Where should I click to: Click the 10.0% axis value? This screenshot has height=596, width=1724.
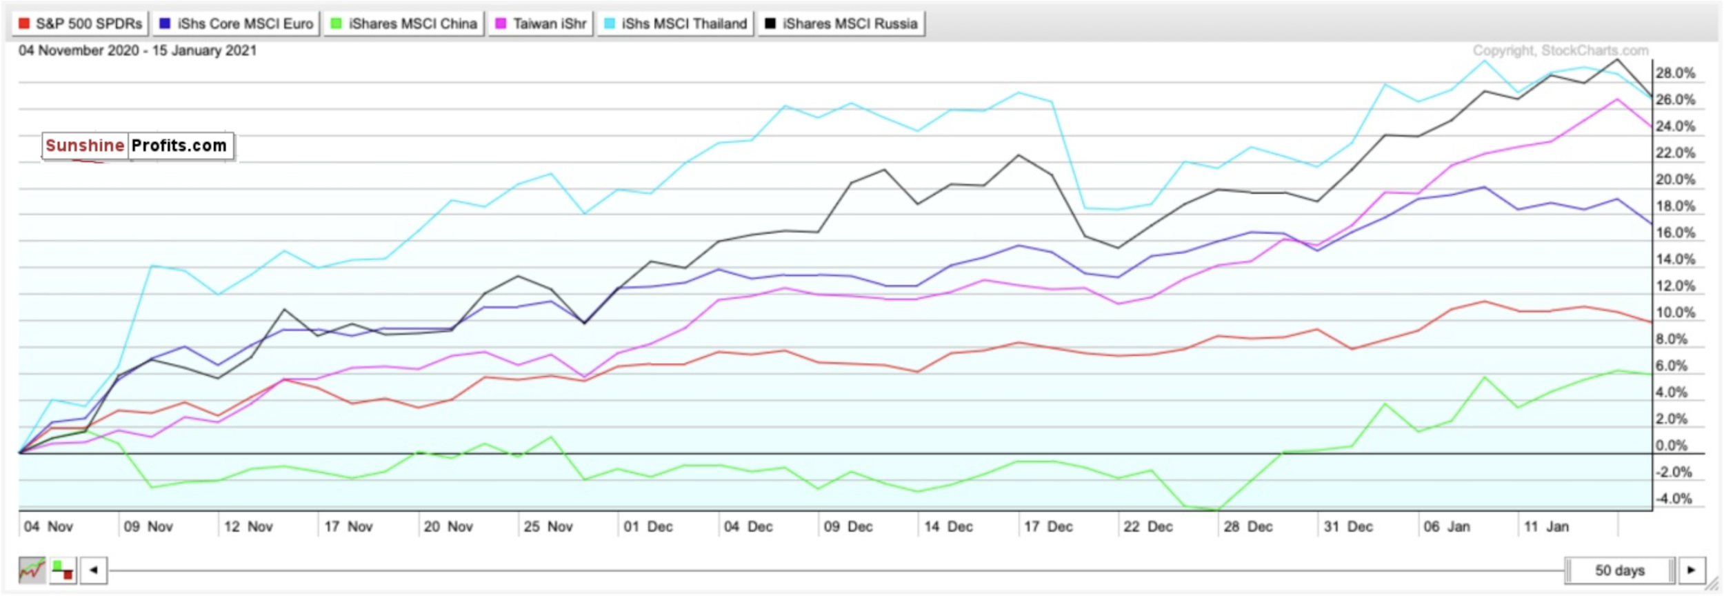pyautogui.click(x=1675, y=313)
